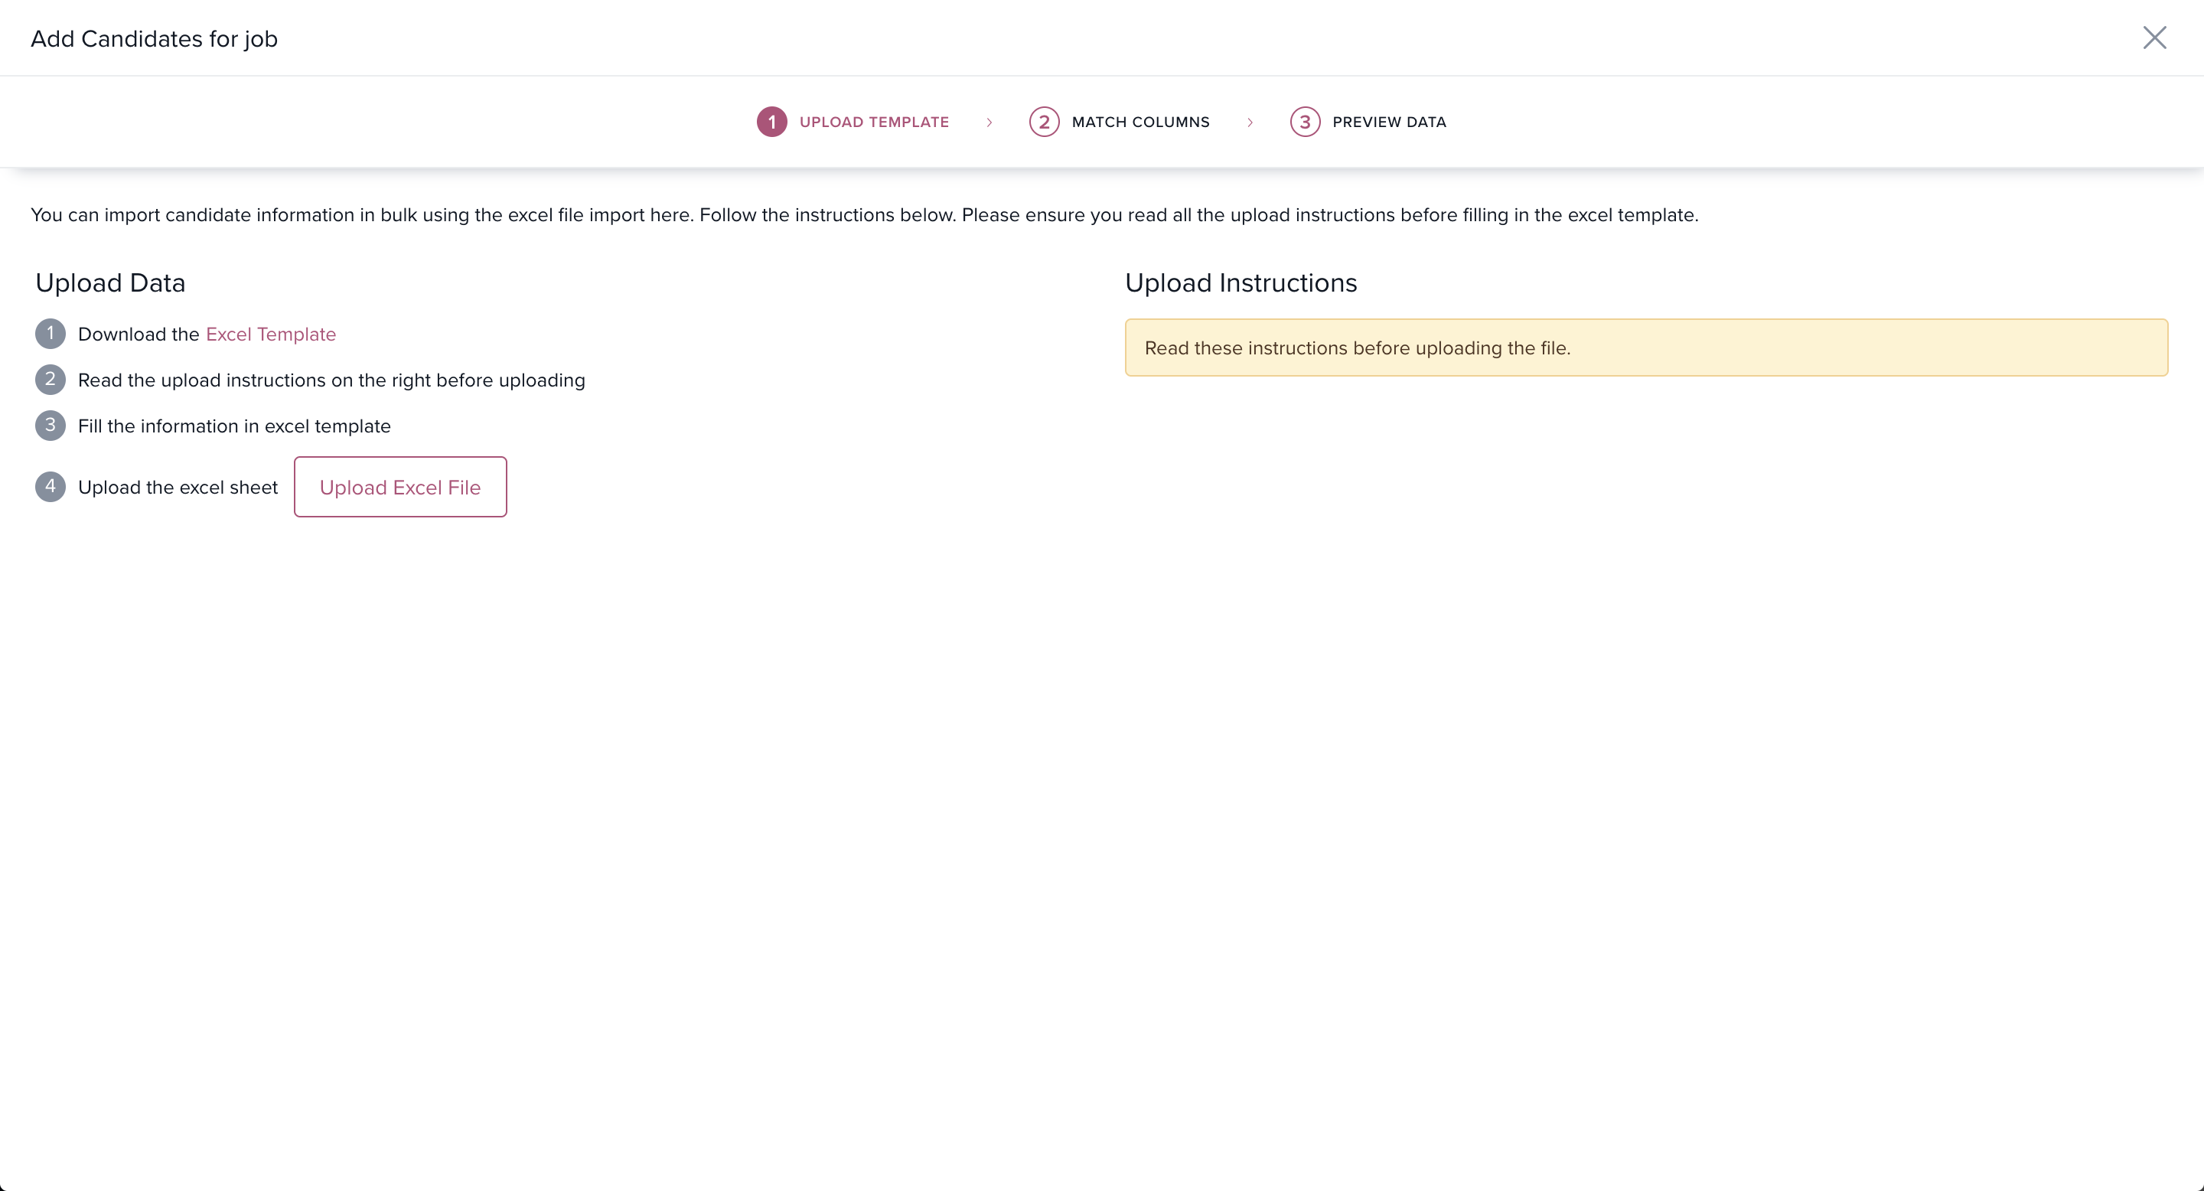Click the Upload Data heading
This screenshot has height=1191, width=2204.
pyautogui.click(x=110, y=282)
